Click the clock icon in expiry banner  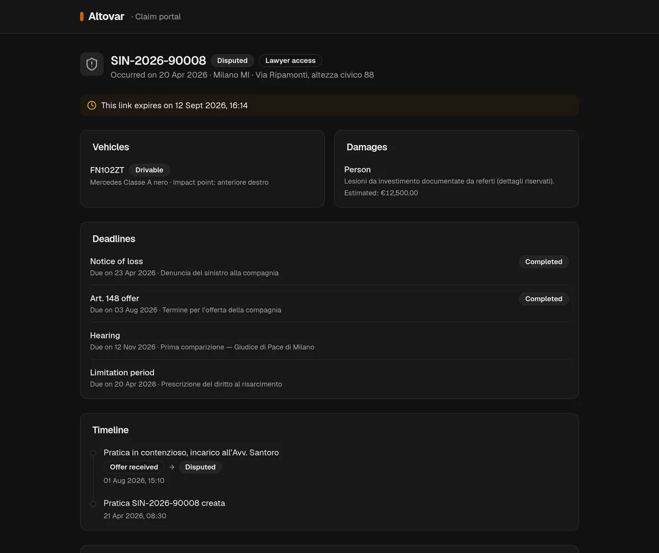pyautogui.click(x=92, y=105)
